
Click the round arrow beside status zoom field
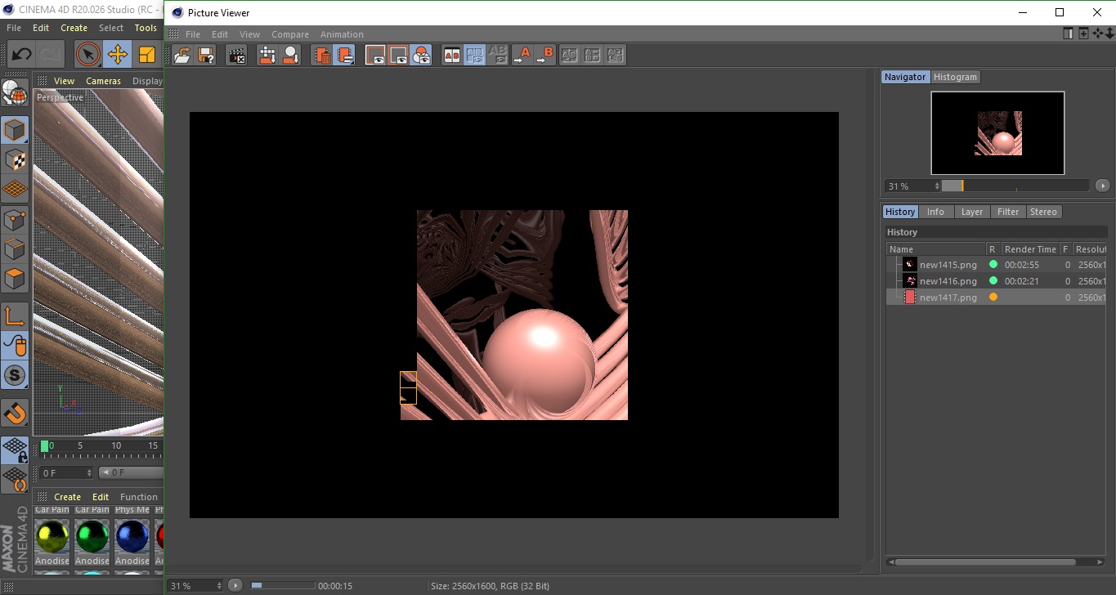235,585
